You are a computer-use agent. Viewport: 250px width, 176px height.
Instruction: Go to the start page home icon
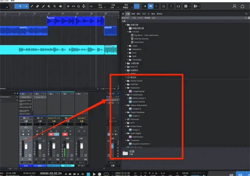pos(242,6)
